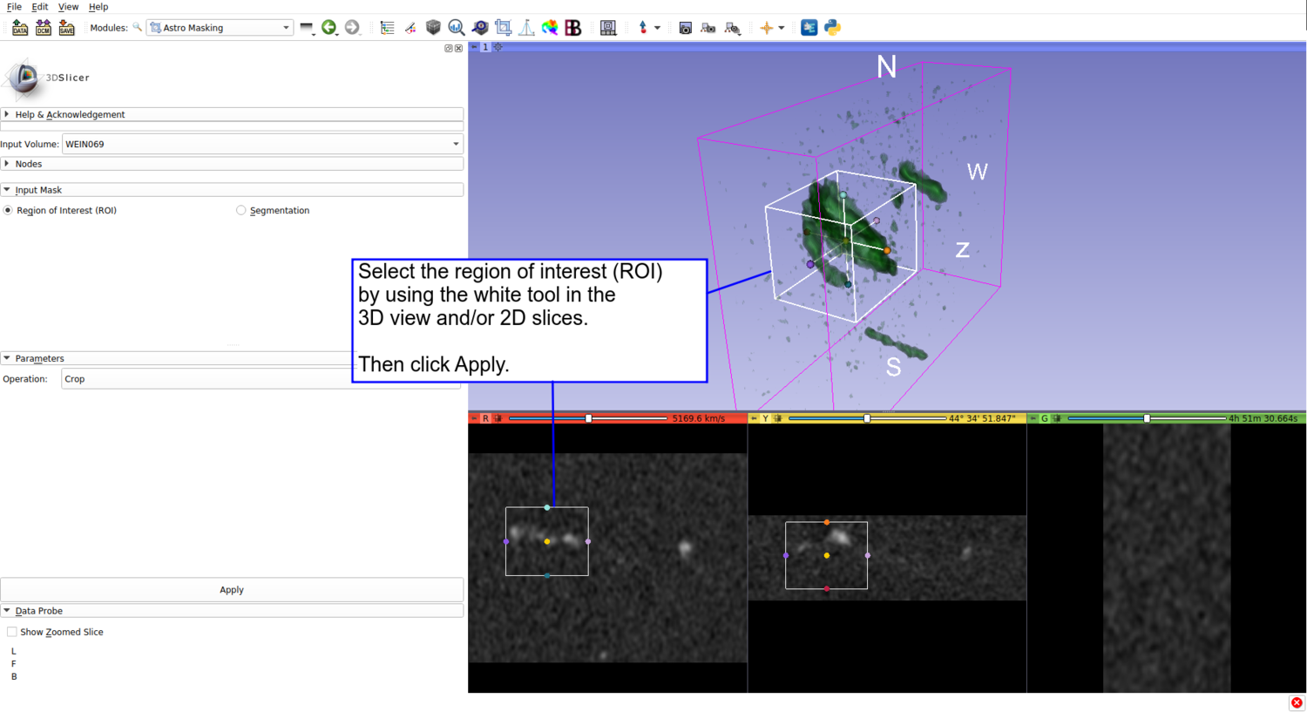Toggle the crosshair tool in the toolbar
This screenshot has width=1307, height=712.
(x=765, y=27)
